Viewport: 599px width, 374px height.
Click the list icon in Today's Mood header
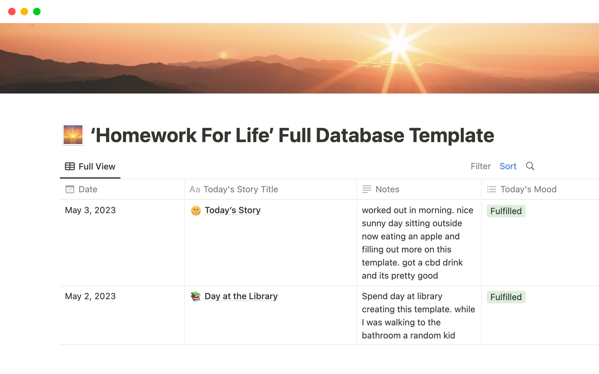click(x=491, y=189)
